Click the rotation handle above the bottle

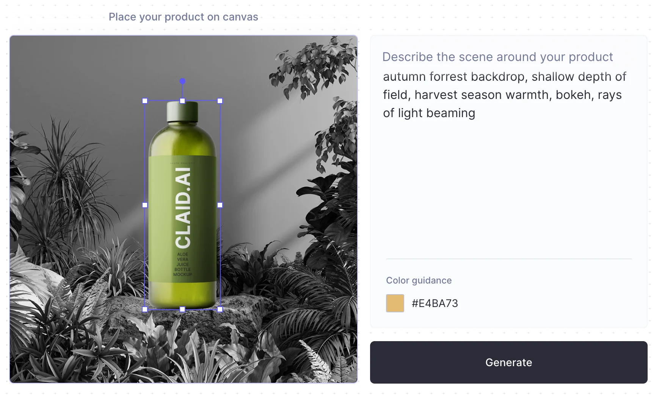182,81
